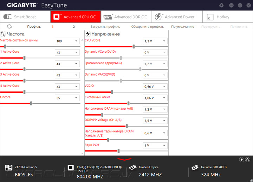The width and height of the screenshot is (253, 182).
Task: Open the Напряжение DRAM voltage dropdown
Action: [x=155, y=109]
